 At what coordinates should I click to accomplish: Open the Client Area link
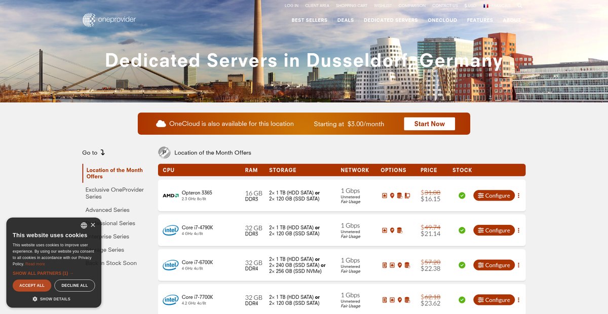pos(317,6)
